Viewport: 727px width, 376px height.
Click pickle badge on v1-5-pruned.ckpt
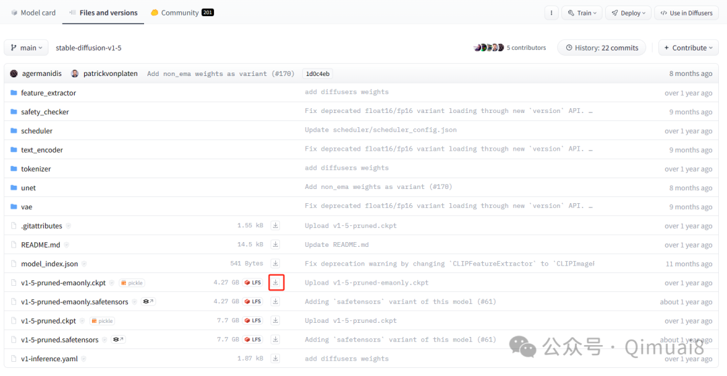(102, 320)
